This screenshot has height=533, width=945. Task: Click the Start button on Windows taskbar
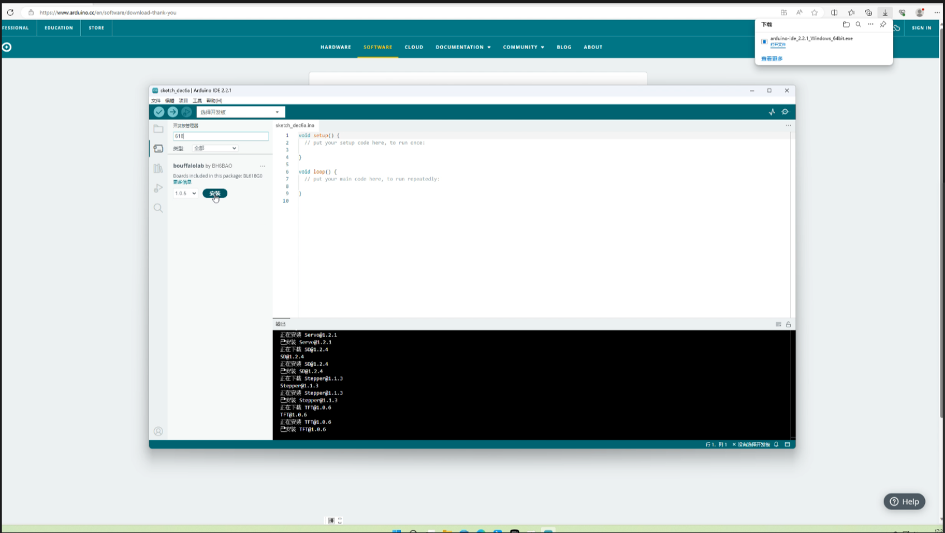coord(397,531)
